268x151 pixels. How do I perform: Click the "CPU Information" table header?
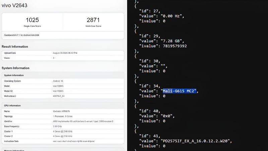63,106
